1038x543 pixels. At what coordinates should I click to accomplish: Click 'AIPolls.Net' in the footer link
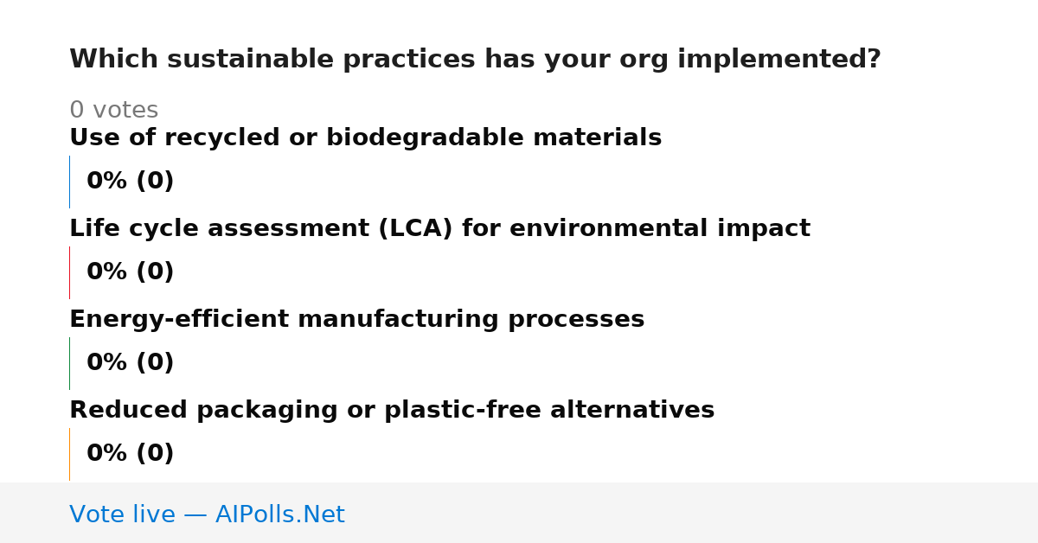point(279,515)
